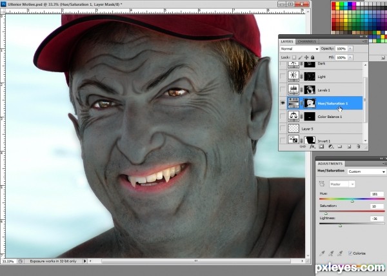
Task: Switch to the Channels tab
Action: (x=307, y=41)
